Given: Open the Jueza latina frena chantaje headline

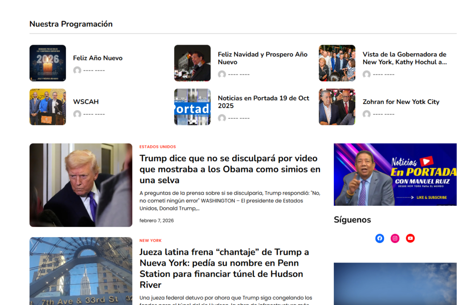Looking at the screenshot, I should click(224, 268).
